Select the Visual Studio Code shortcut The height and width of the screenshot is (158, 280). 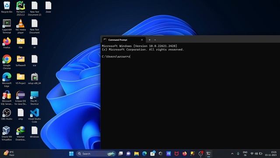point(35,115)
